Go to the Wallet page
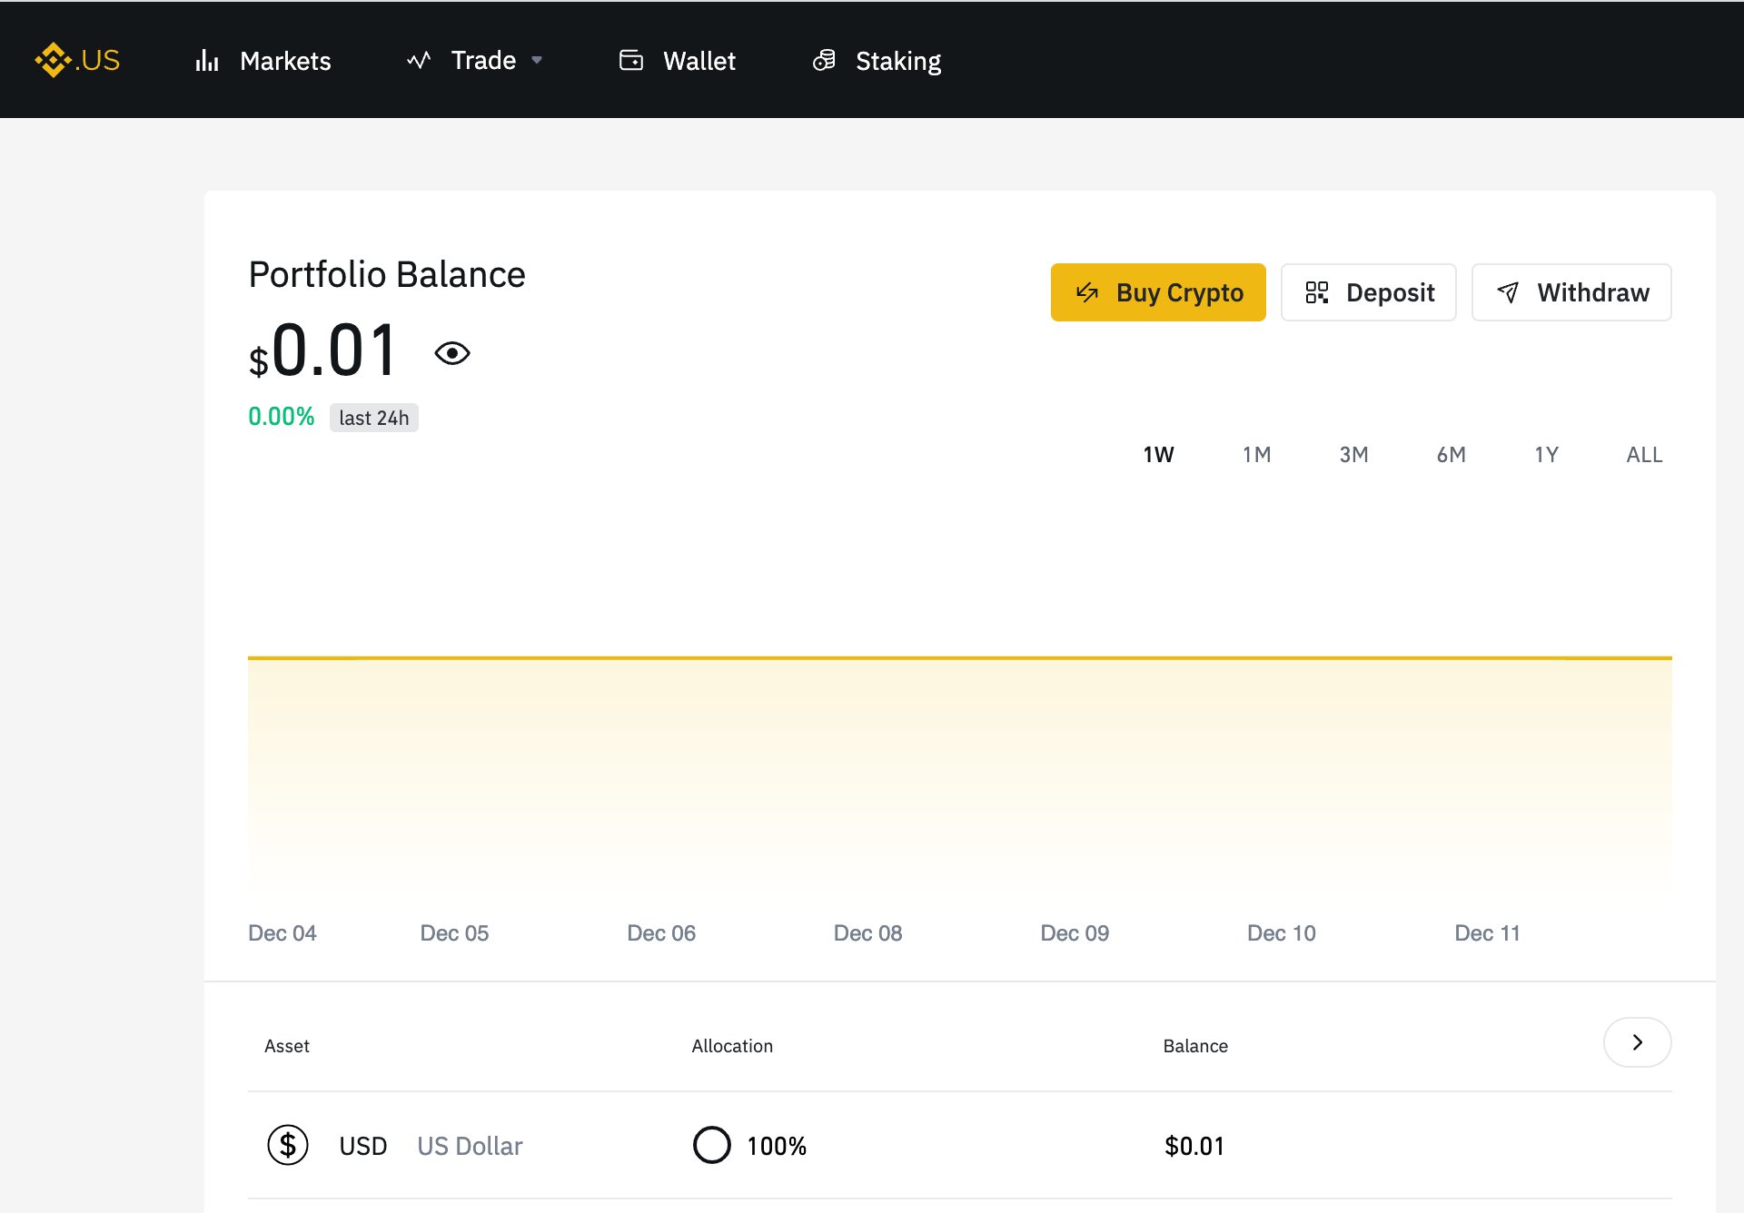This screenshot has height=1213, width=1744. [x=699, y=61]
